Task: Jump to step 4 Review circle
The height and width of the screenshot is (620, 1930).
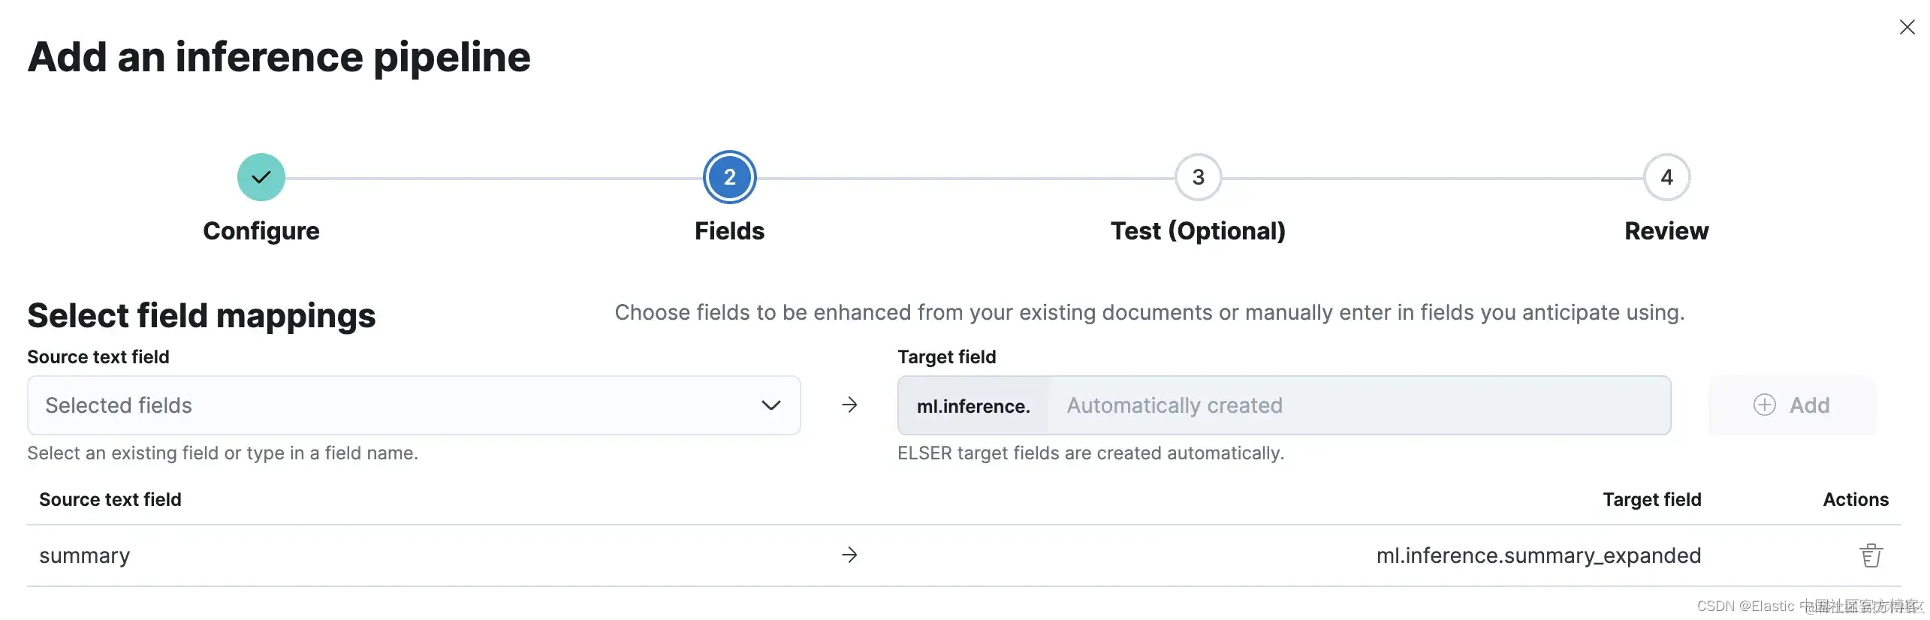Action: coord(1666,177)
